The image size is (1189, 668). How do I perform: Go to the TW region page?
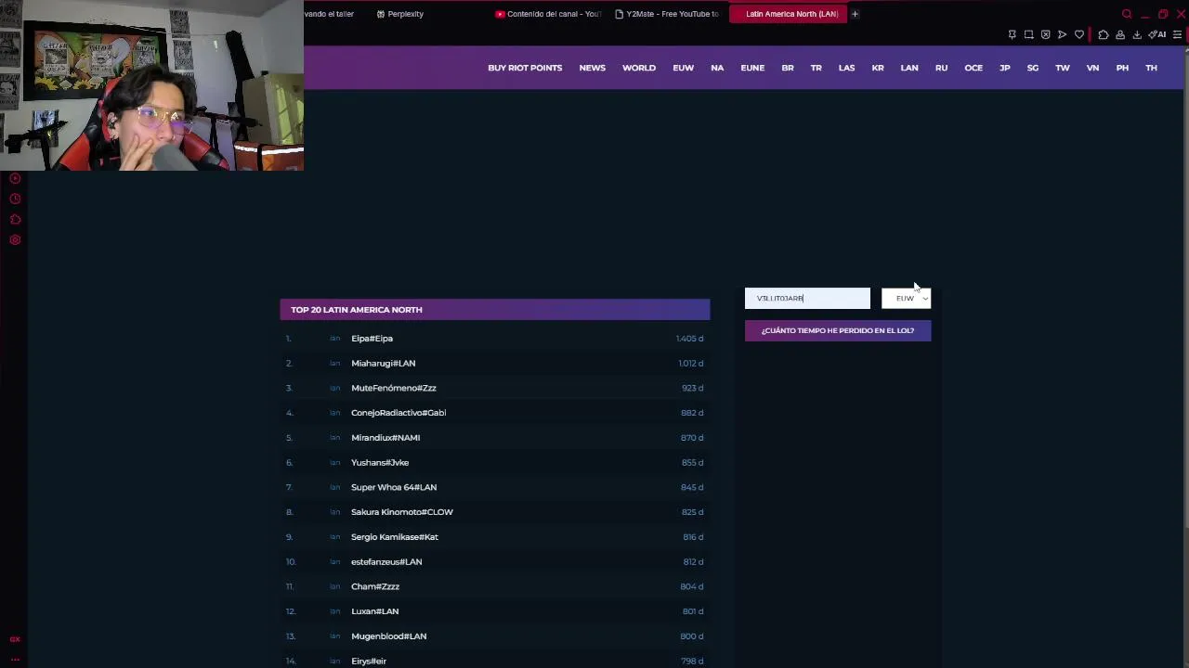[1063, 68]
